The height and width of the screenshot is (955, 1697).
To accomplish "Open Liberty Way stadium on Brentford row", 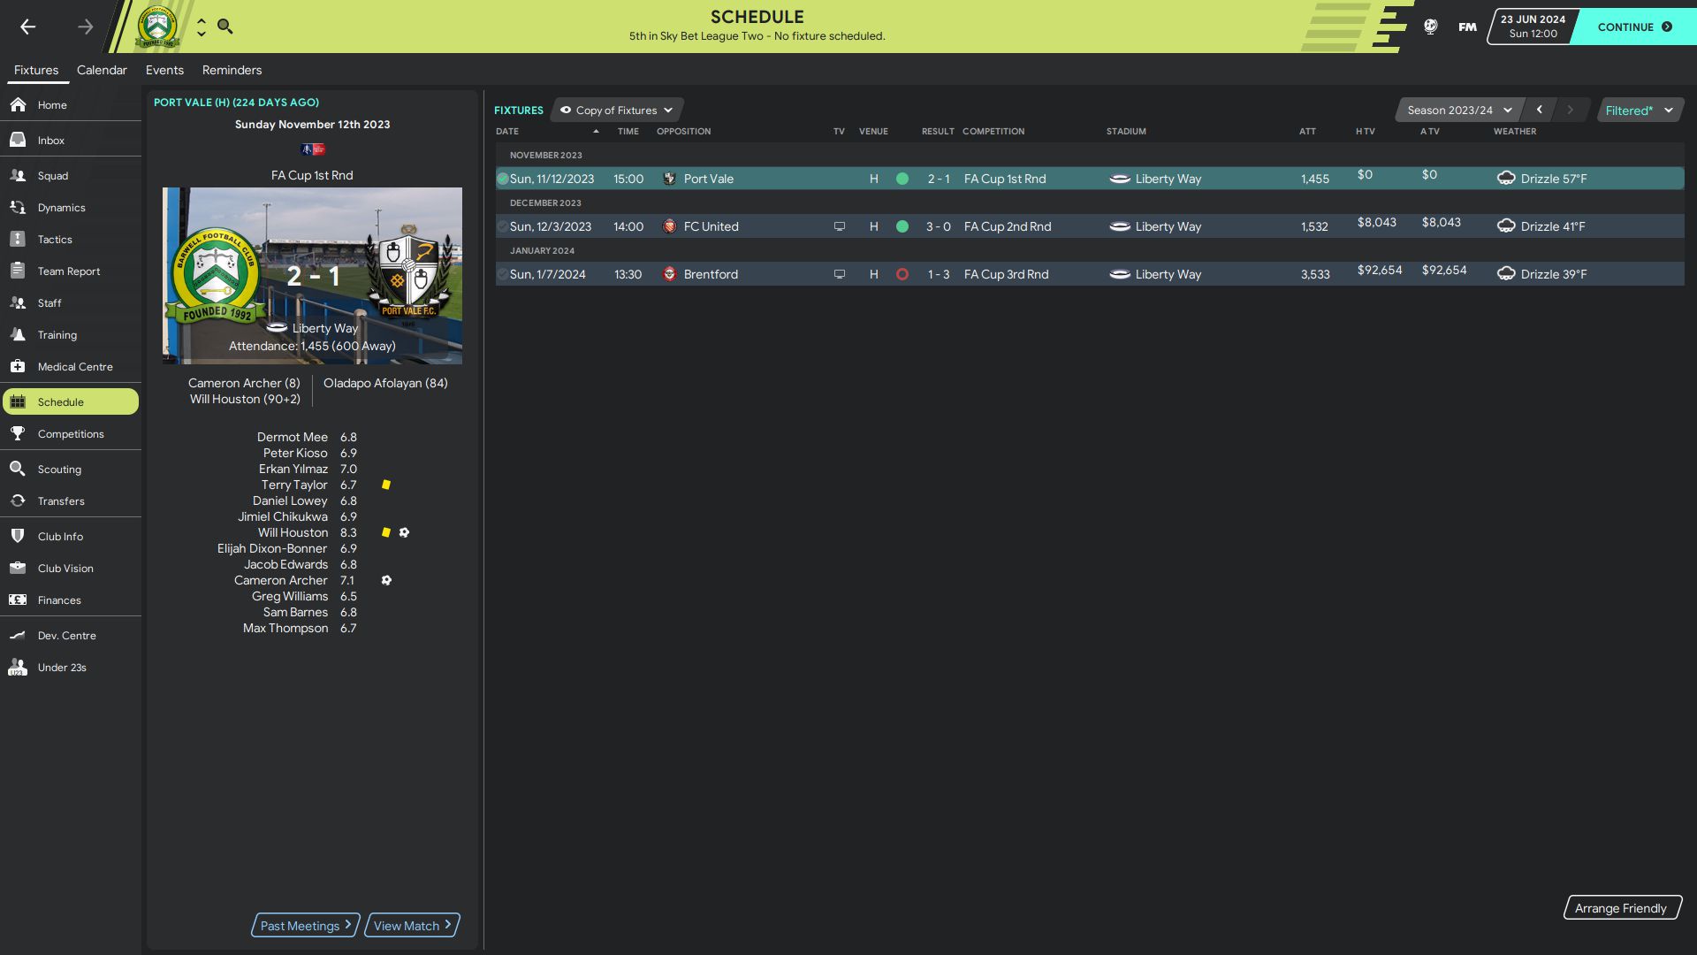I will click(1168, 274).
